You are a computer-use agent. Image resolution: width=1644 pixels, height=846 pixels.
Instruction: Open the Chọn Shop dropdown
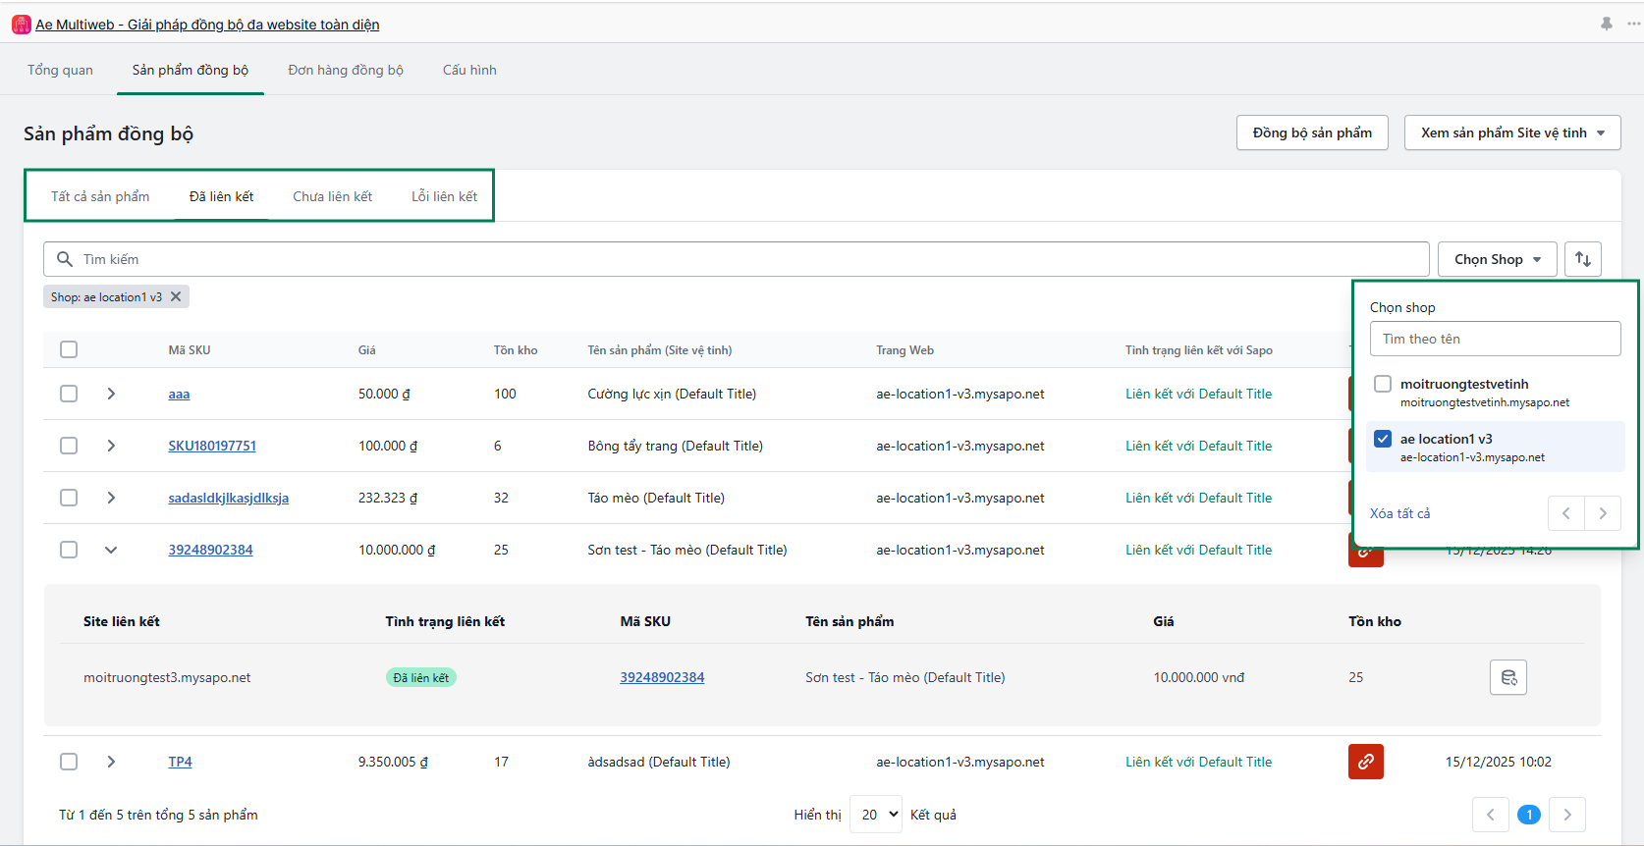click(x=1497, y=259)
